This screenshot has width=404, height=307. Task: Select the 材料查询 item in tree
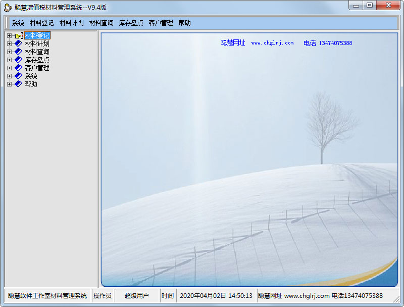pyautogui.click(x=37, y=52)
